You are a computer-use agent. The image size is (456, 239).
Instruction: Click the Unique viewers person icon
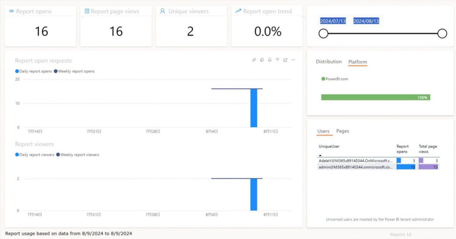tap(163, 11)
